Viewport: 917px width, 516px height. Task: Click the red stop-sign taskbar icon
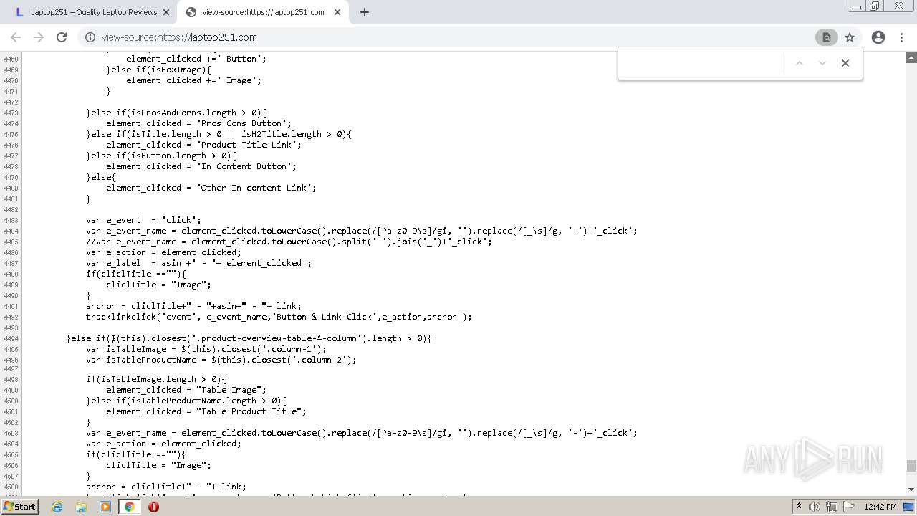point(153,507)
